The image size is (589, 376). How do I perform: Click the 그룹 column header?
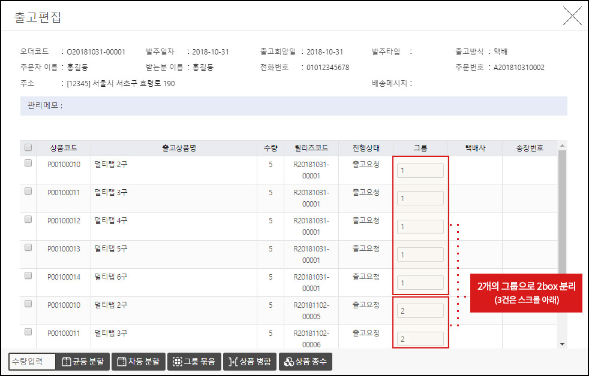420,147
